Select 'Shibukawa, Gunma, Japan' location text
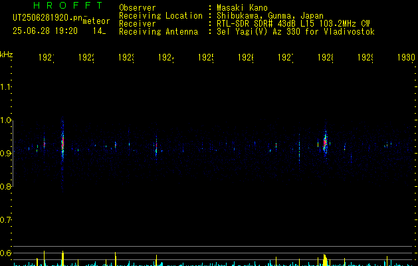 click(x=270, y=16)
